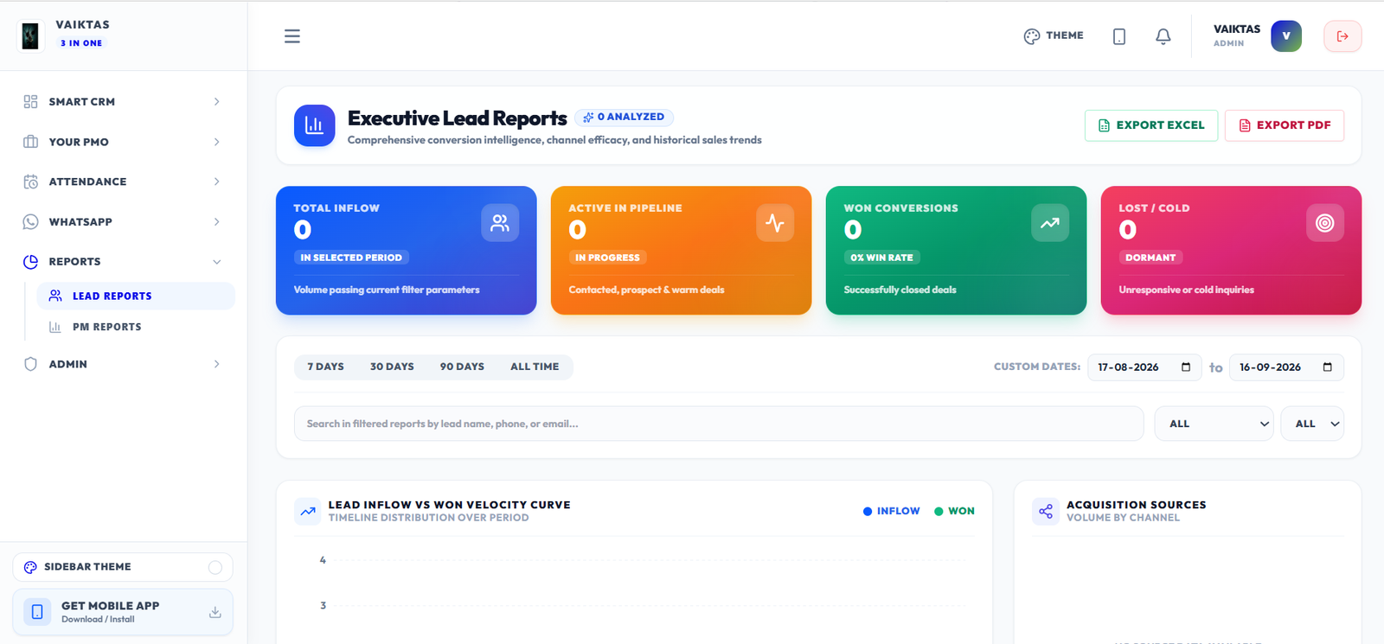Click the trending arrow icon on Won Conversions card
The height and width of the screenshot is (644, 1384).
(x=1050, y=223)
